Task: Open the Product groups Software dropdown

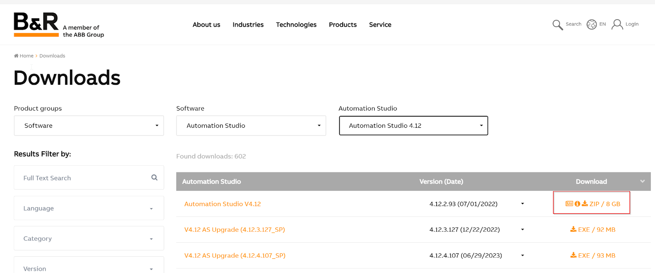Action: click(89, 126)
